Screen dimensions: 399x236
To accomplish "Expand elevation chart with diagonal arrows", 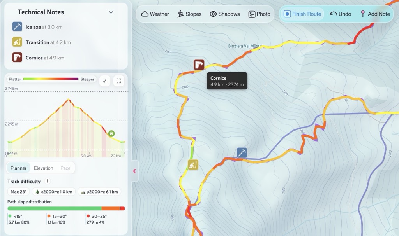I will (x=104, y=81).
